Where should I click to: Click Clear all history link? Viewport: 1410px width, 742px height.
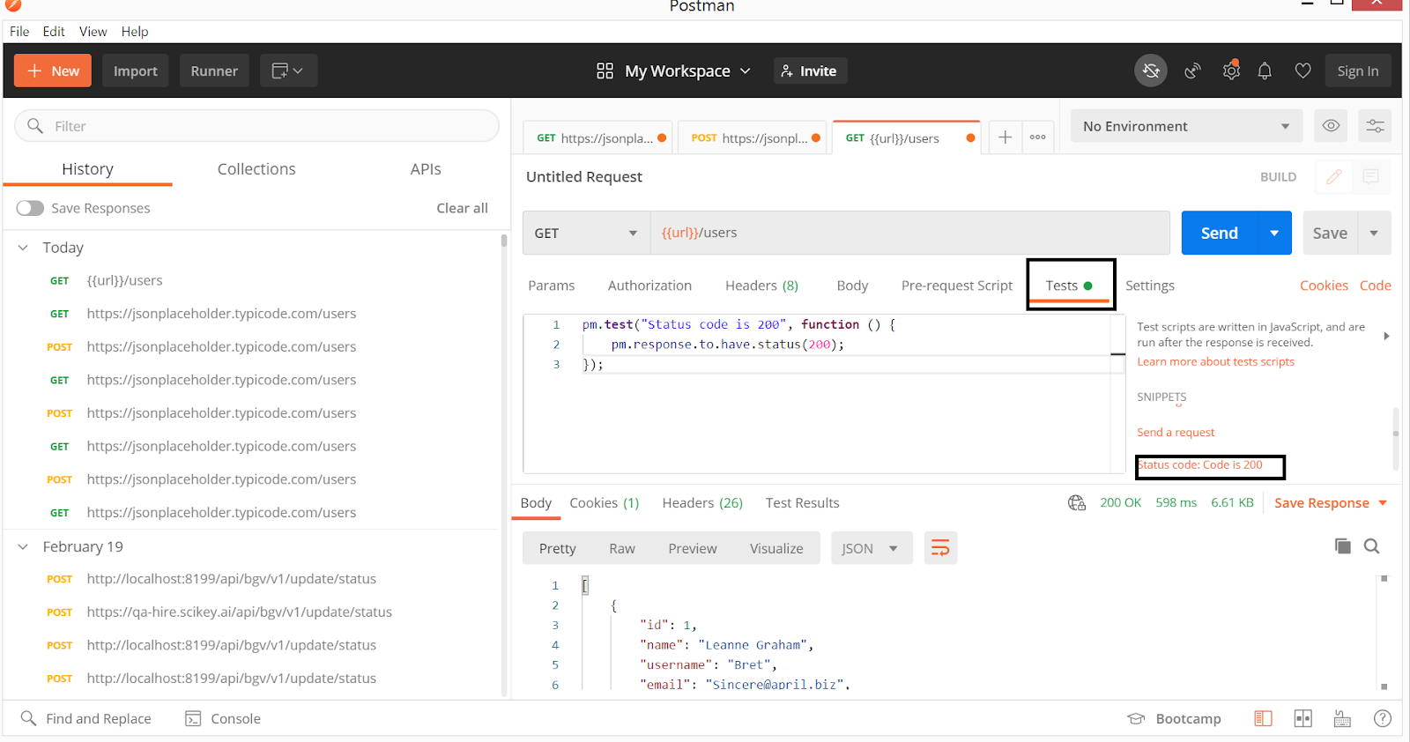[462, 208]
